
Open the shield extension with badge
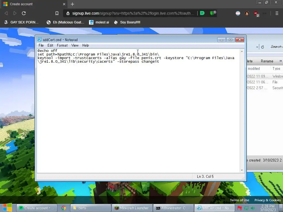213,13
